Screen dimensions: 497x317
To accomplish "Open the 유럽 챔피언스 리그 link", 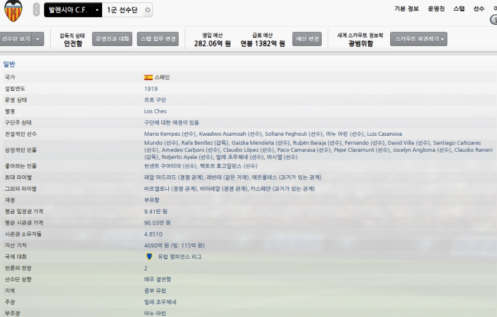I will point(179,256).
